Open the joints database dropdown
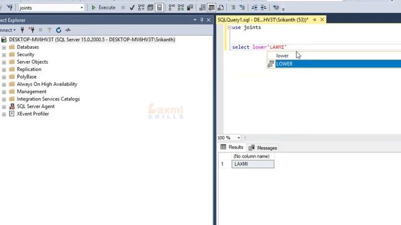This screenshot has height=225, width=401. pyautogui.click(x=81, y=8)
